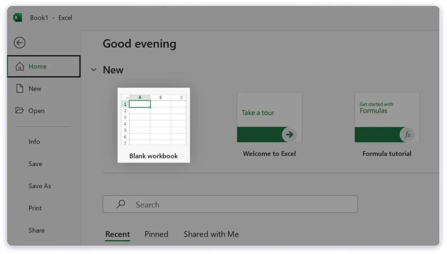
Task: Click the Book1 - Excel title text
Action: [x=51, y=18]
